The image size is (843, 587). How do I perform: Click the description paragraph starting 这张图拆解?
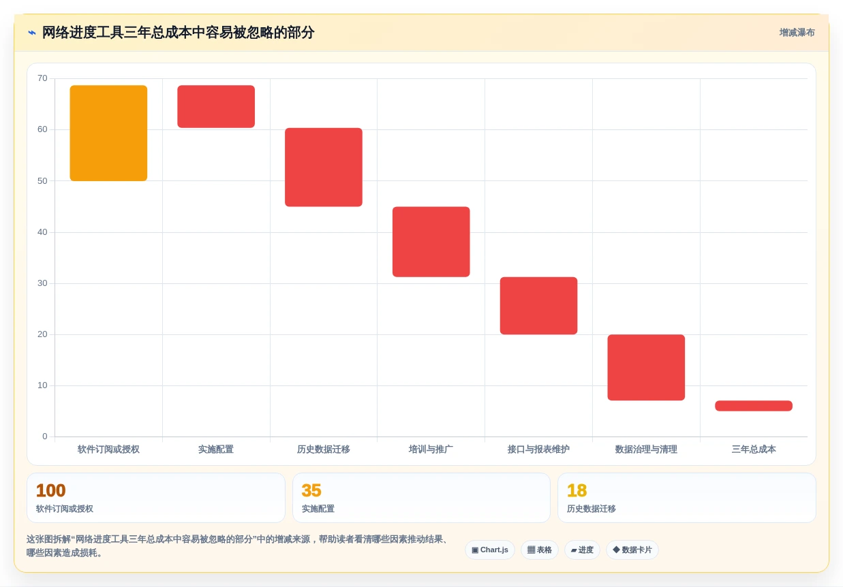pyautogui.click(x=239, y=546)
